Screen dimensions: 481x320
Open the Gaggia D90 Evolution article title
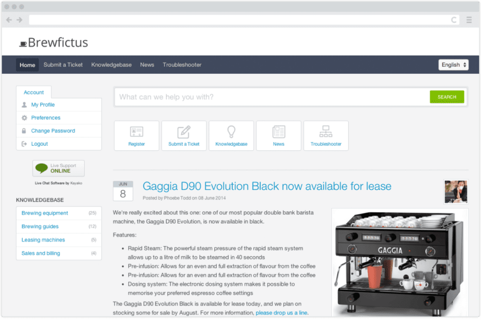[x=267, y=186]
